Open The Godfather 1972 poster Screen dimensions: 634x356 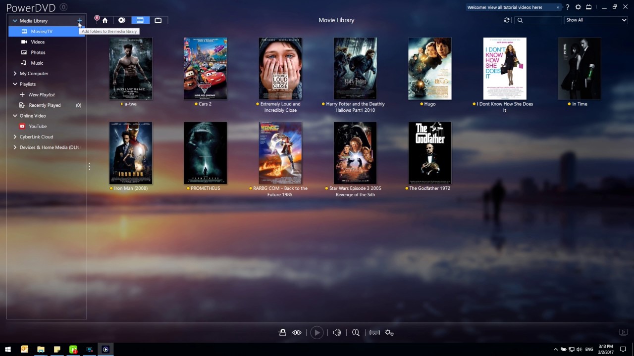tap(430, 153)
